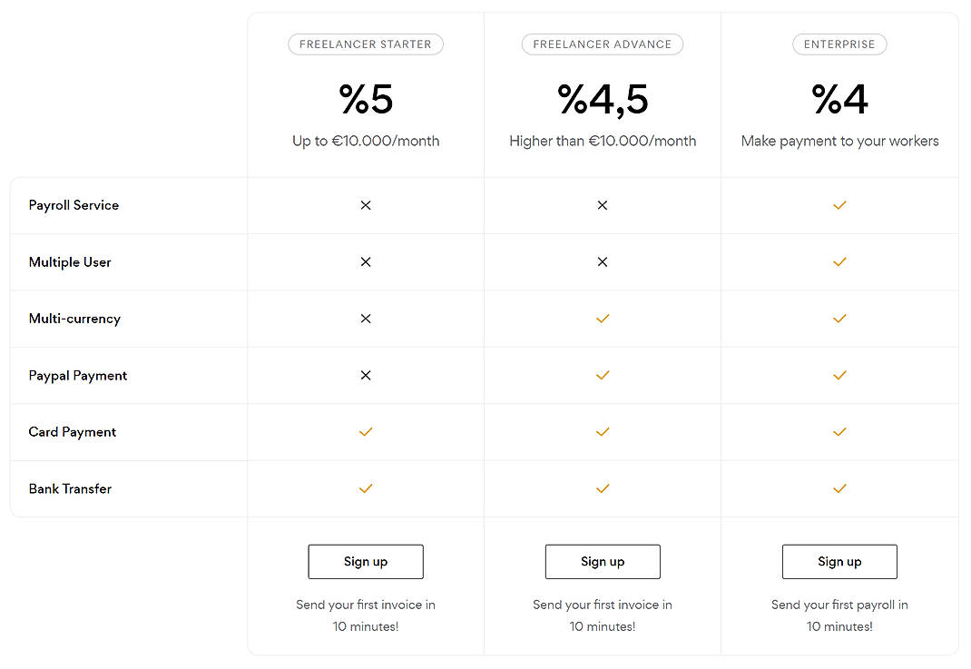Click the checkmark for Enterprise Payroll Service
The image size is (971, 669).
point(839,205)
